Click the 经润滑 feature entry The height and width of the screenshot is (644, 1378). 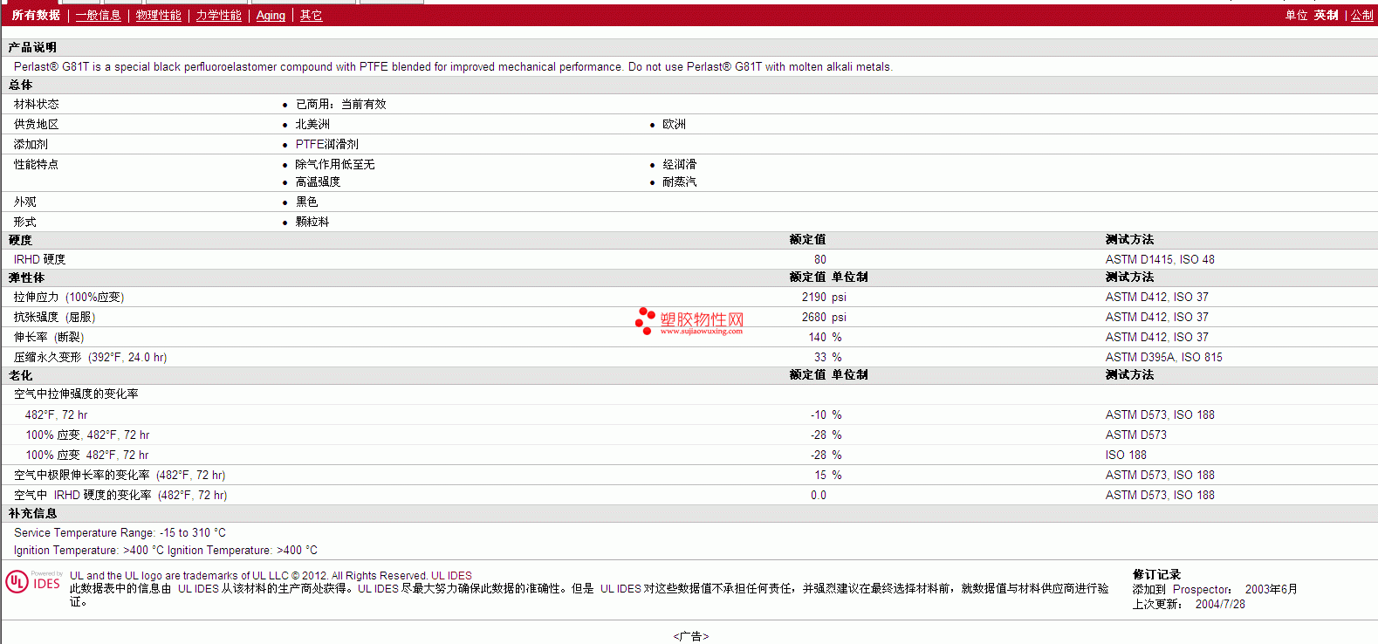point(679,164)
